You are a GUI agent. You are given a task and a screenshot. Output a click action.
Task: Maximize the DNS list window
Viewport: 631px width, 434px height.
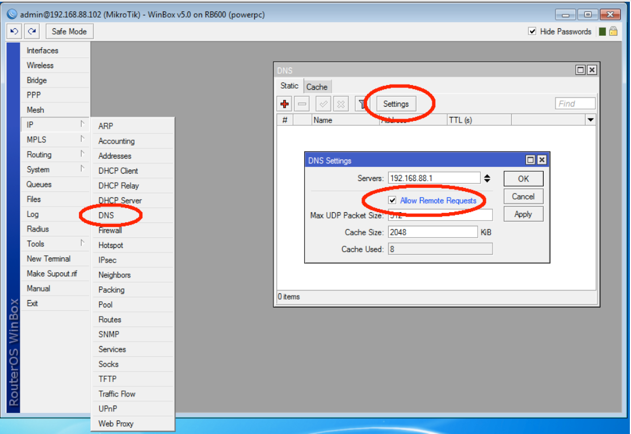click(580, 70)
